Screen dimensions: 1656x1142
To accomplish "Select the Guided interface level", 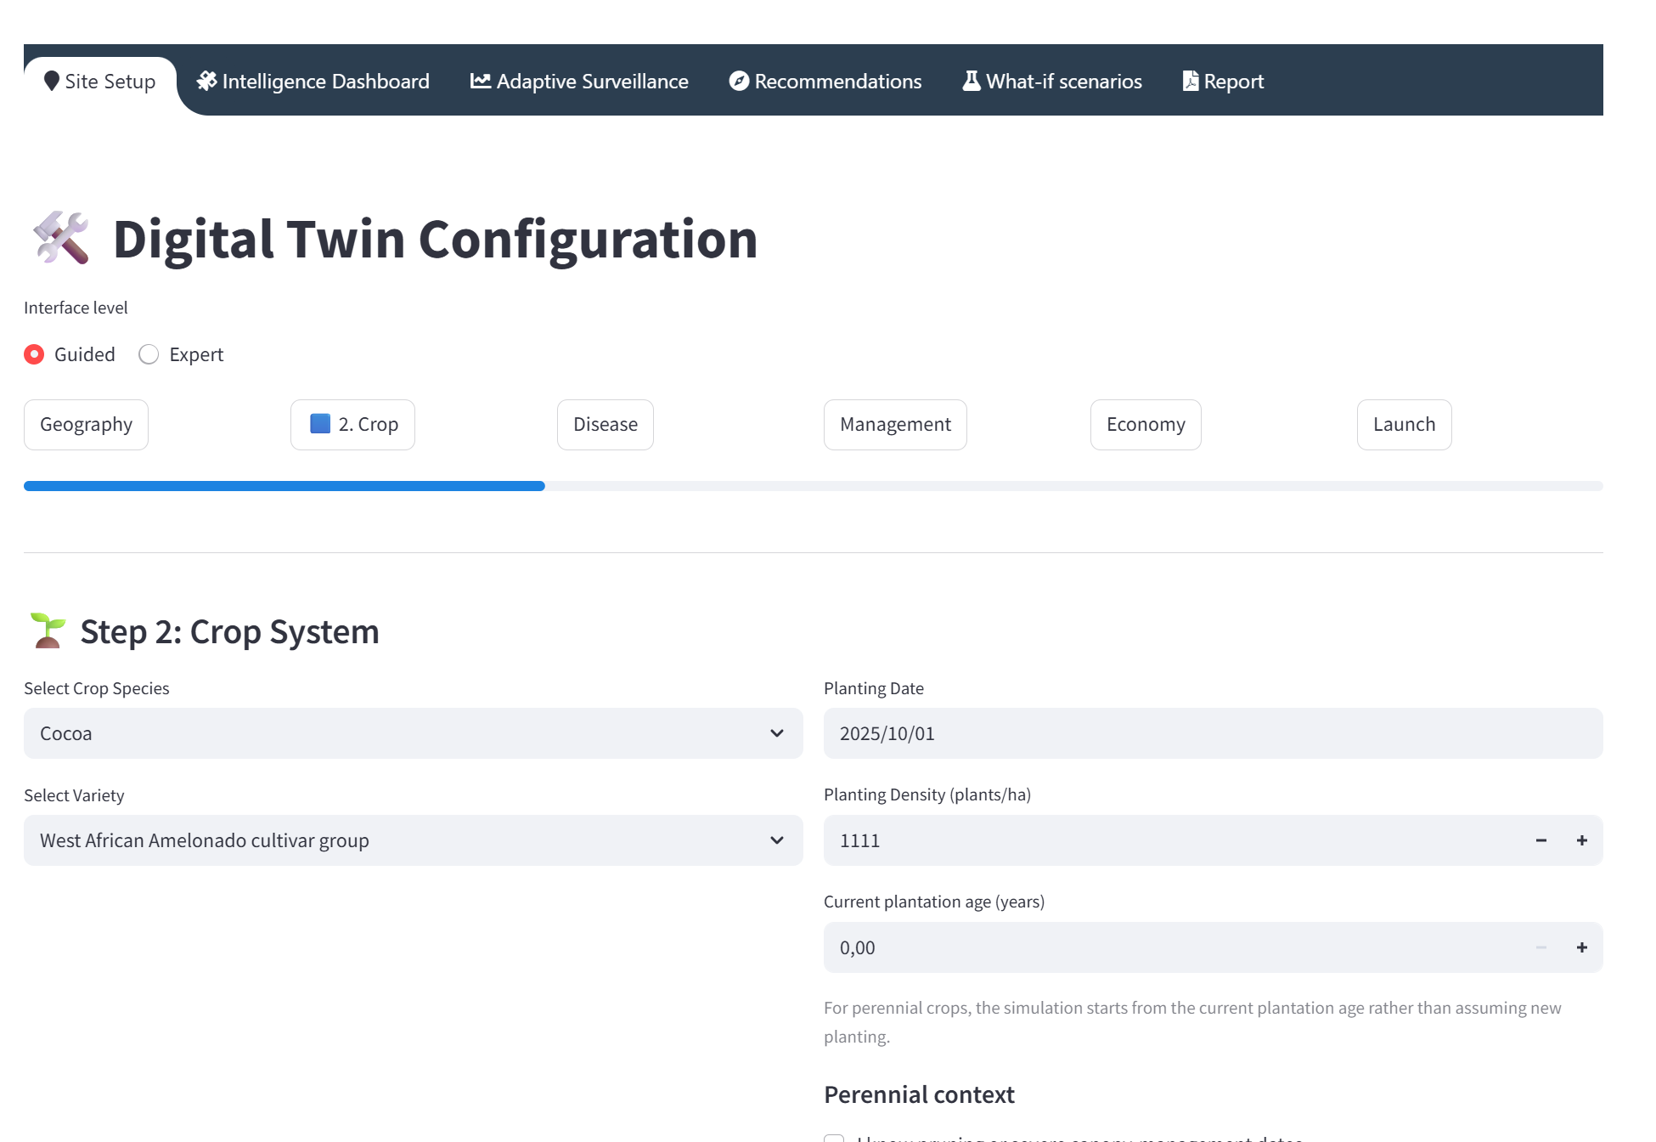I will 70,354.
